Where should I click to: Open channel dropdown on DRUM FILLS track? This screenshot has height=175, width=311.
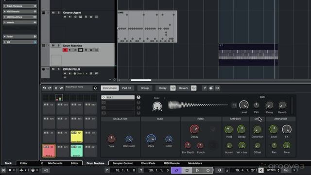point(86,73)
